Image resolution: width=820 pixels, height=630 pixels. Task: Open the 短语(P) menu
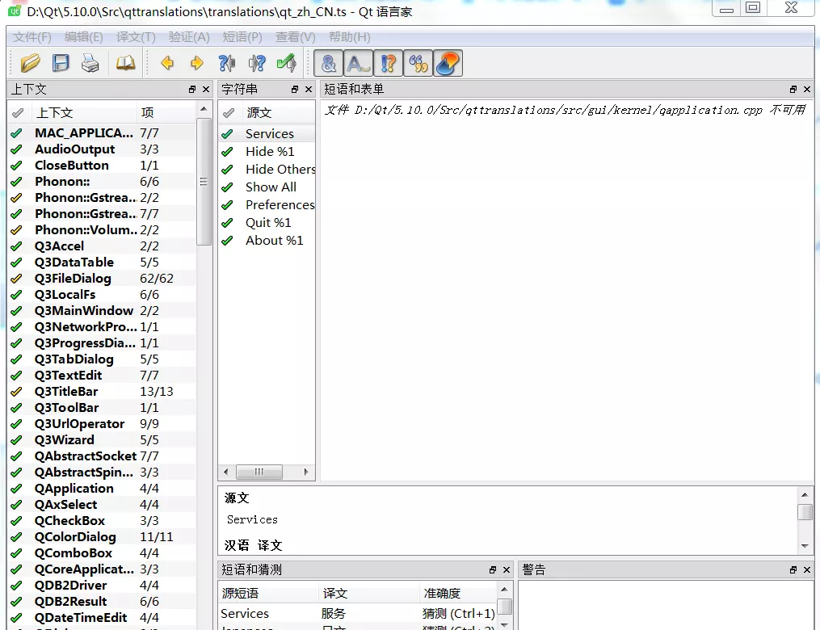tap(242, 37)
